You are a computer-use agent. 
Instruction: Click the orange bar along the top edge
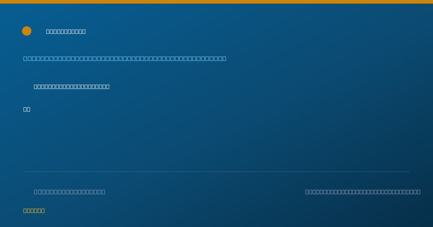(216, 2)
